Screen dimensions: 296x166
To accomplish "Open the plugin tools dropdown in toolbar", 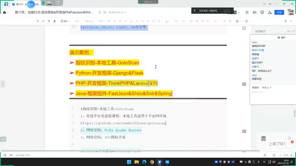I will [x=248, y=21].
